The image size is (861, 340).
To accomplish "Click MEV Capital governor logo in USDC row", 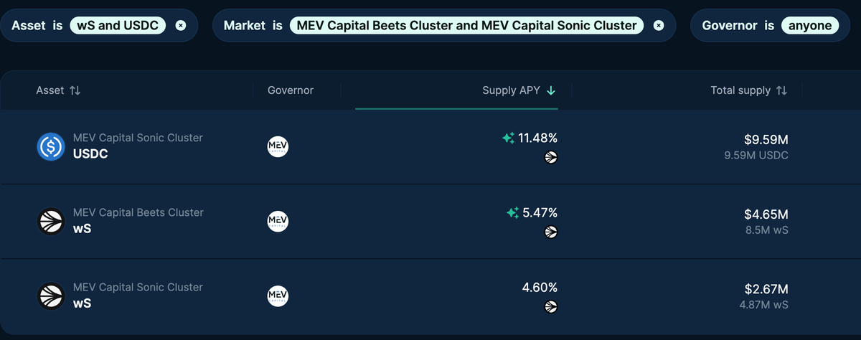I will tap(278, 146).
